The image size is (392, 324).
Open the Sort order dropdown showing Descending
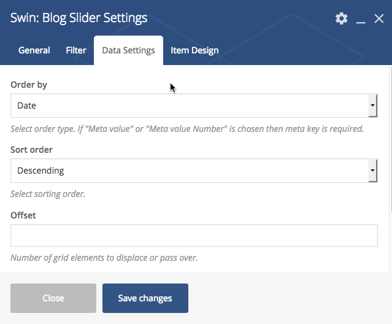point(194,171)
